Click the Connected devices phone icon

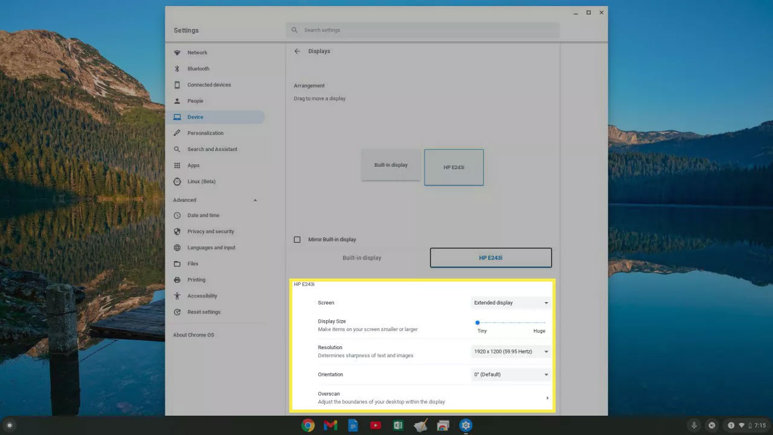pos(177,85)
